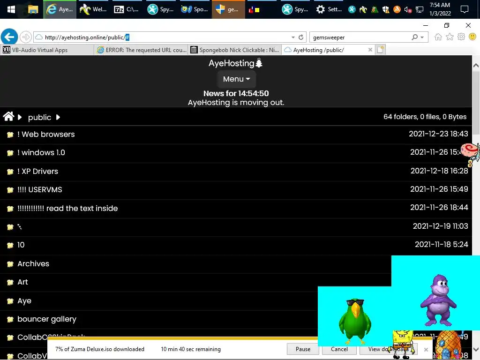
Task: Click the 64 folders, 0 files summary text
Action: click(x=425, y=117)
